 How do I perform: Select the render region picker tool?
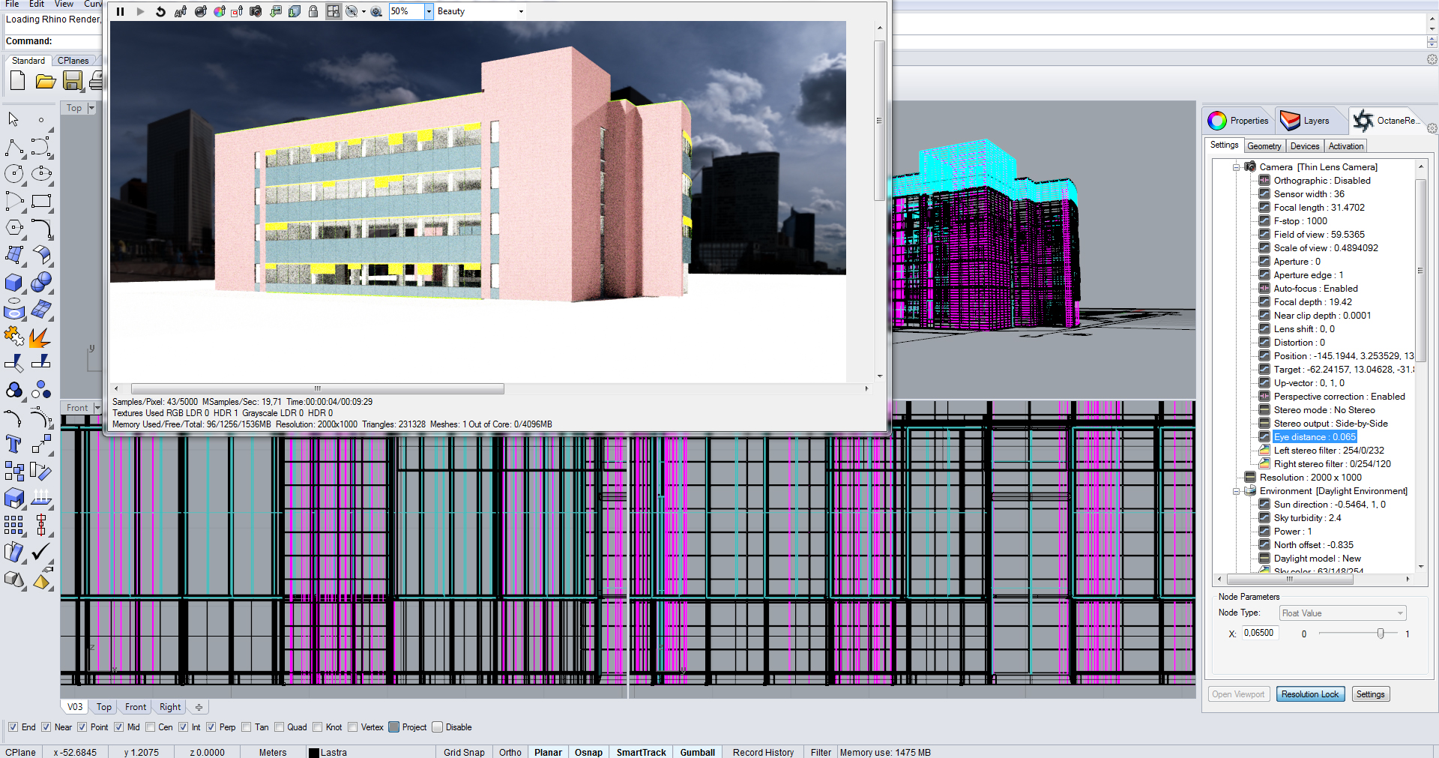pyautogui.click(x=237, y=11)
